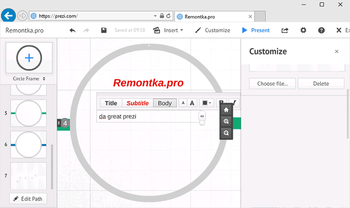Viewport: 350px width, 208px height.
Task: Click the Customize panel scrollbar
Action: click(x=347, y=114)
